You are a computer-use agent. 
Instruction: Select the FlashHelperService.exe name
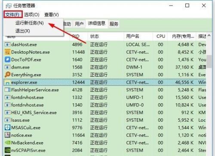pos(35,90)
